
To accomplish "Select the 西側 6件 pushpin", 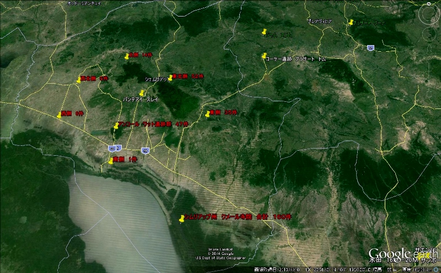I will (60, 115).
